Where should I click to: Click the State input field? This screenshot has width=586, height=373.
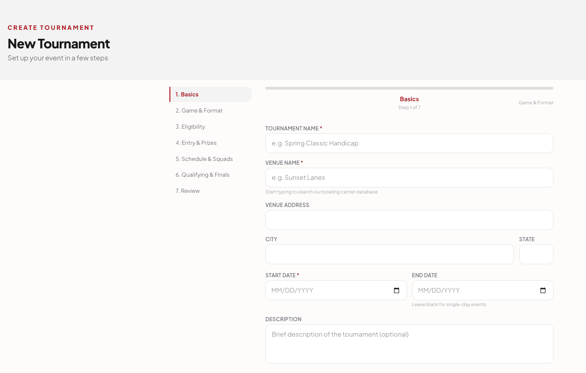tap(536, 254)
